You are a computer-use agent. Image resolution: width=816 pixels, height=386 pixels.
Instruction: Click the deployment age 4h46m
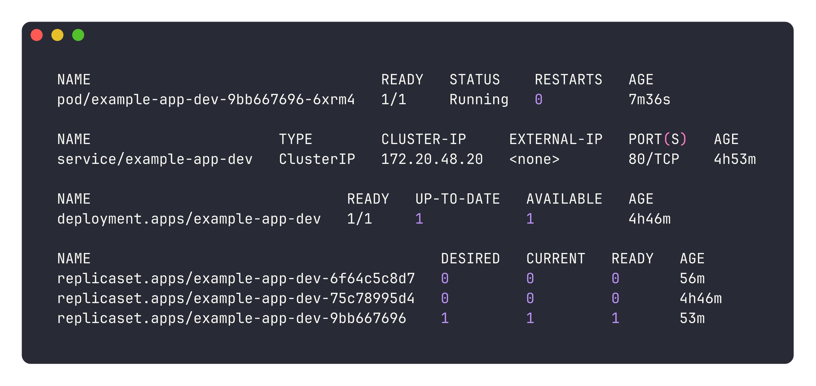tap(649, 219)
